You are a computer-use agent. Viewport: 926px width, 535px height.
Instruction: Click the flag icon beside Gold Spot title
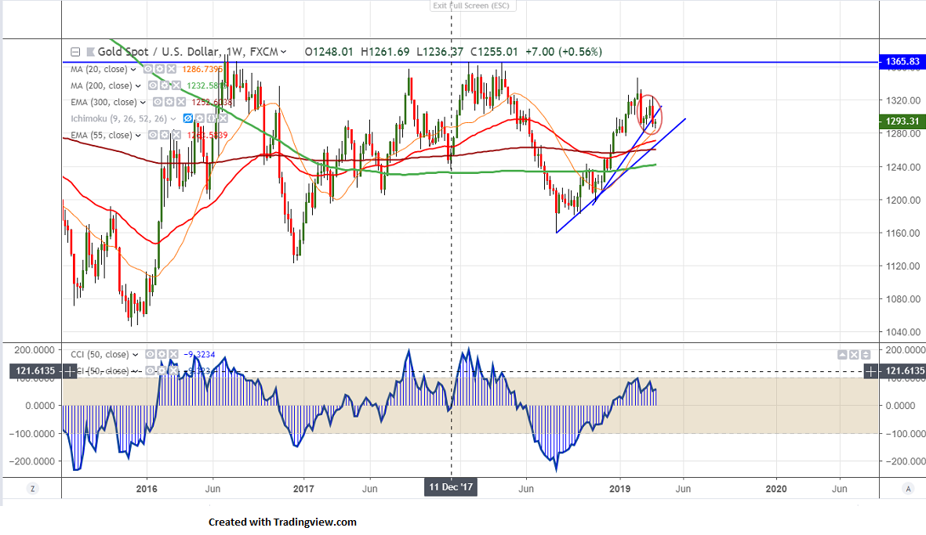[90, 52]
